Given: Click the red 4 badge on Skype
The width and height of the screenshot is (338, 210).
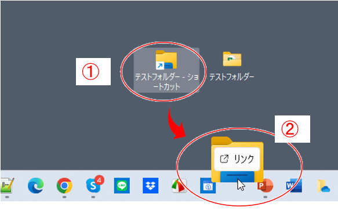Looking at the screenshot, I should point(99,180).
